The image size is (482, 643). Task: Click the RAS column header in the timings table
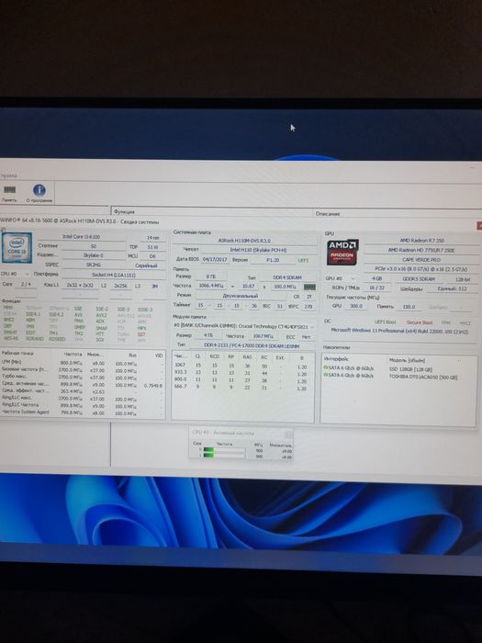[x=247, y=357]
